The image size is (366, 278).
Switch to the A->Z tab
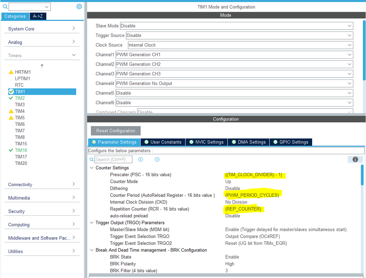(x=38, y=16)
